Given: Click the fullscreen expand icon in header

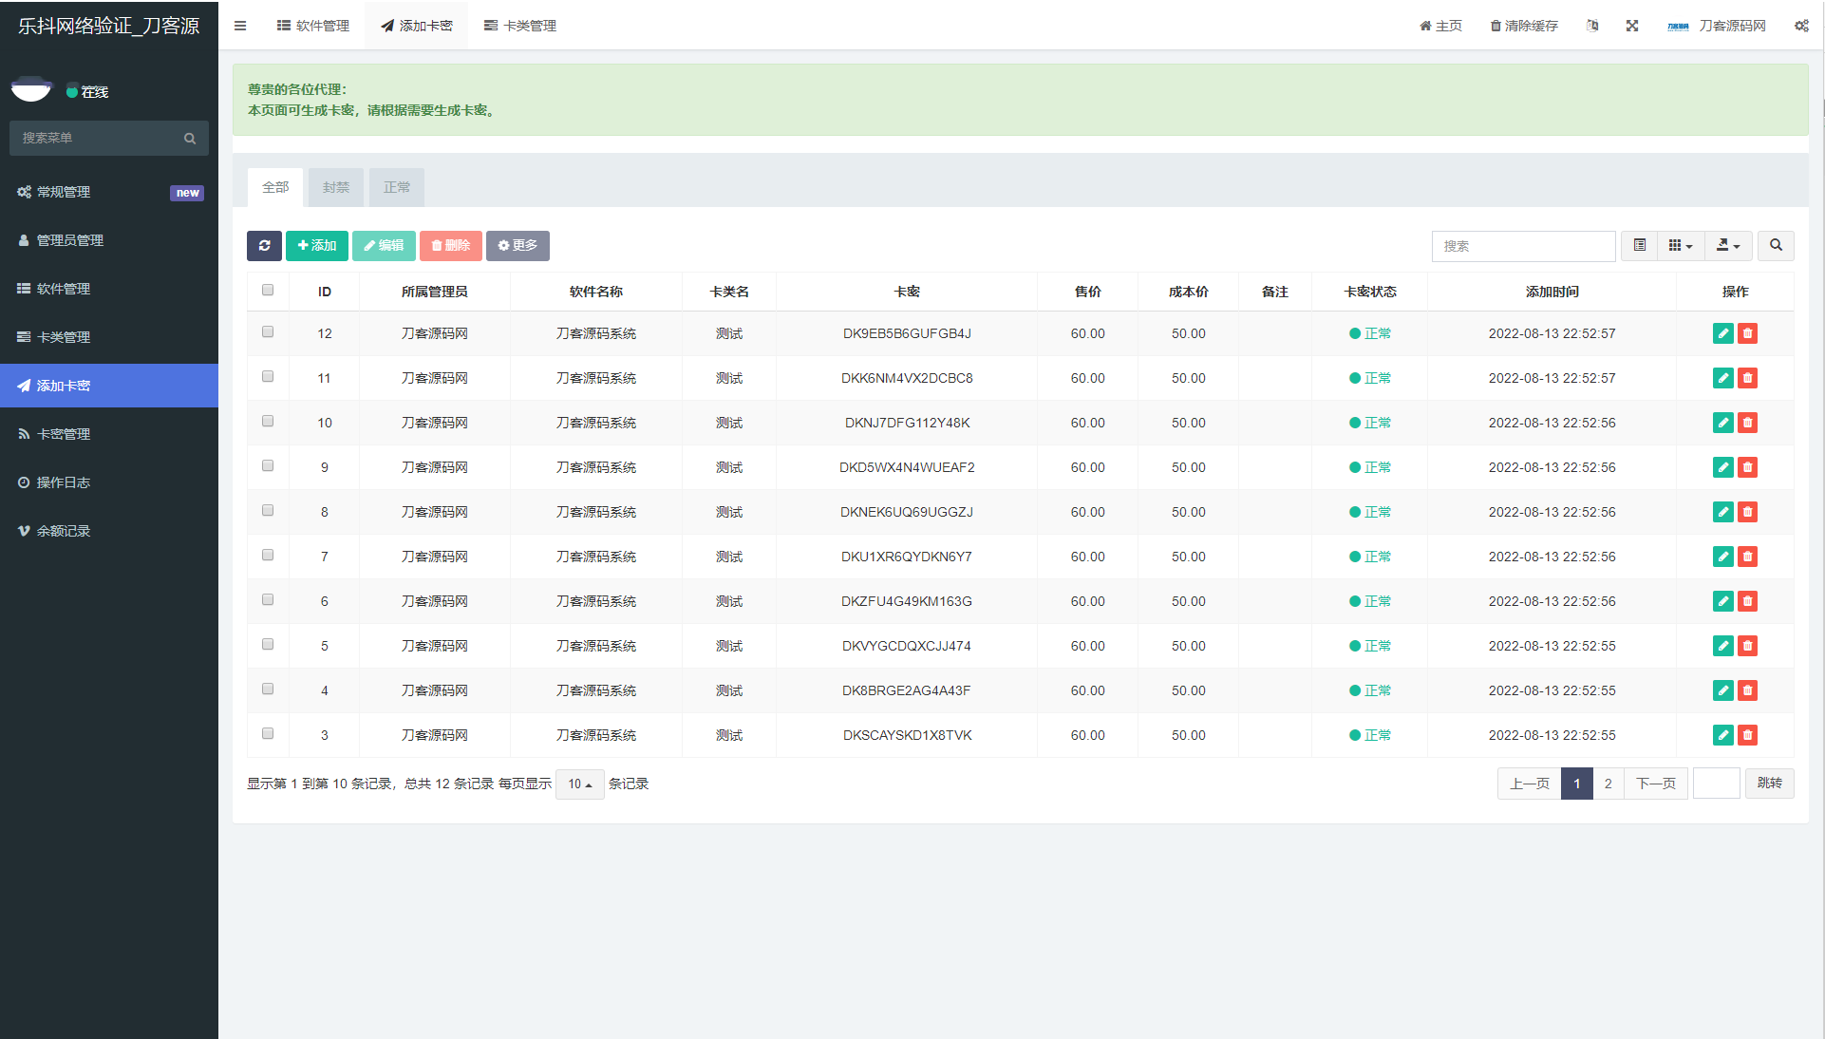Looking at the screenshot, I should click(x=1631, y=26).
